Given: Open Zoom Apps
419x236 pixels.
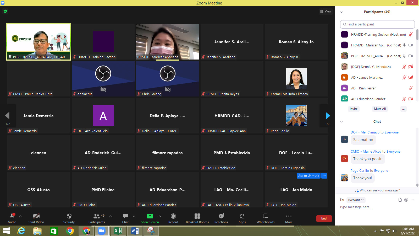Looking at the screenshot, I should tap(242, 218).
